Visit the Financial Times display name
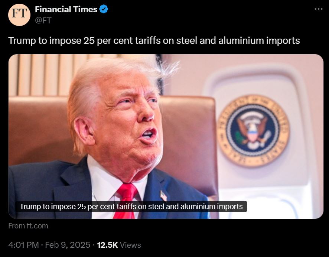 point(66,9)
